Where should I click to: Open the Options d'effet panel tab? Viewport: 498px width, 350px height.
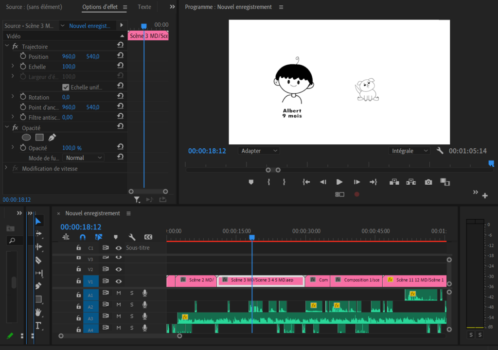pos(101,7)
